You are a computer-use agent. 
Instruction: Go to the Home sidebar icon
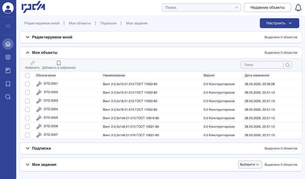tap(8, 44)
